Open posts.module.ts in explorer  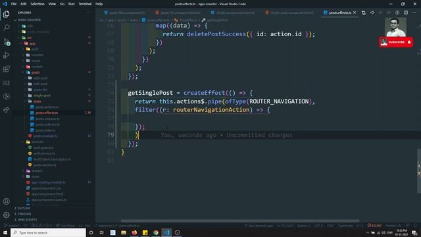click(45, 136)
